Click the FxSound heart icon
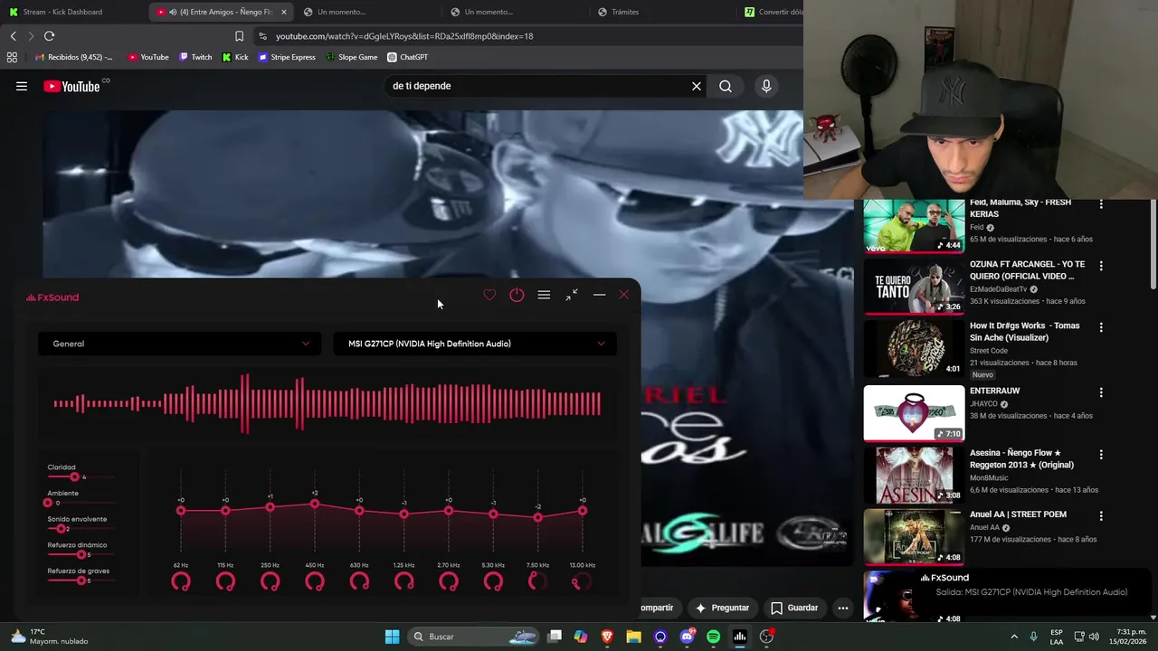The image size is (1158, 651). point(489,295)
